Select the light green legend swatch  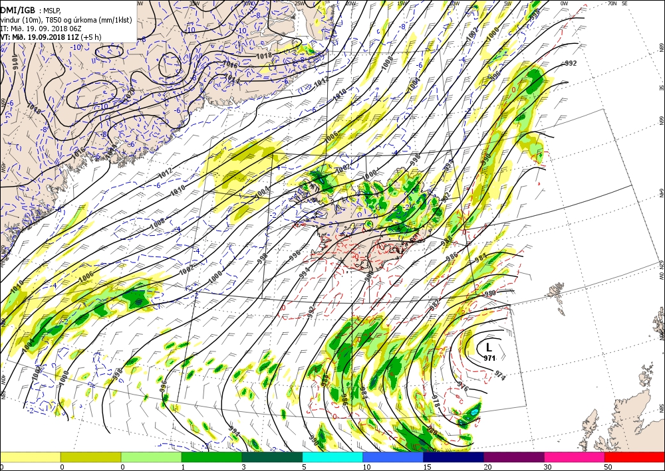pyautogui.click(x=151, y=457)
